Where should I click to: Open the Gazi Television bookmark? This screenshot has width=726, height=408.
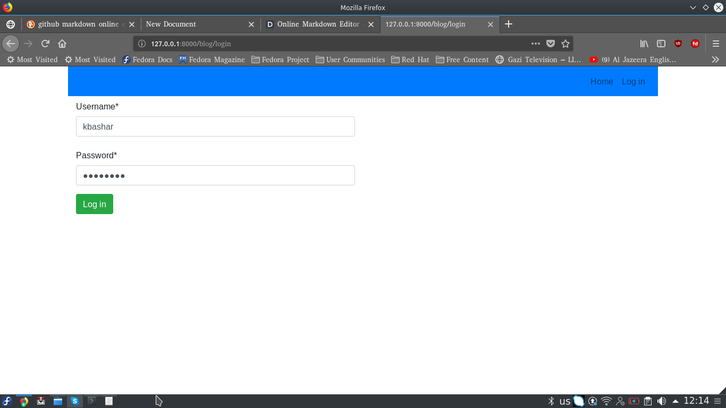point(538,59)
